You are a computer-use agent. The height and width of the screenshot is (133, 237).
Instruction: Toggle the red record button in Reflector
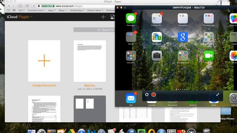click(154, 95)
